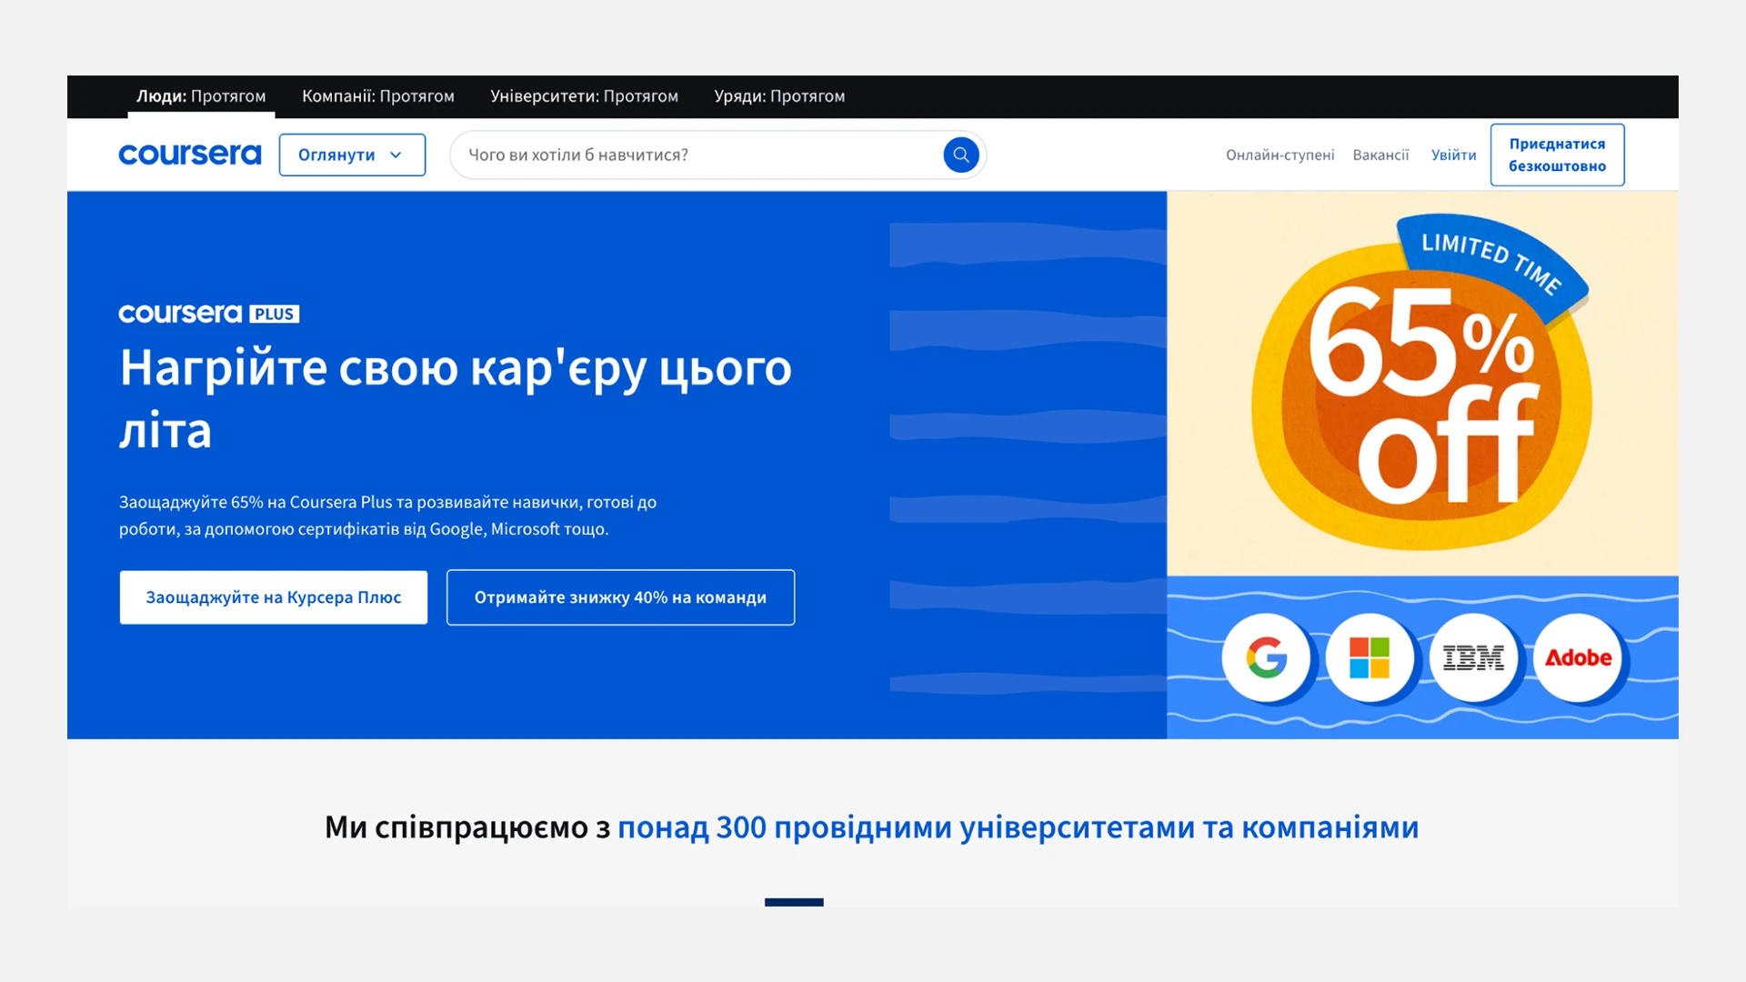
Task: Click the Google logo circle
Action: point(1266,657)
